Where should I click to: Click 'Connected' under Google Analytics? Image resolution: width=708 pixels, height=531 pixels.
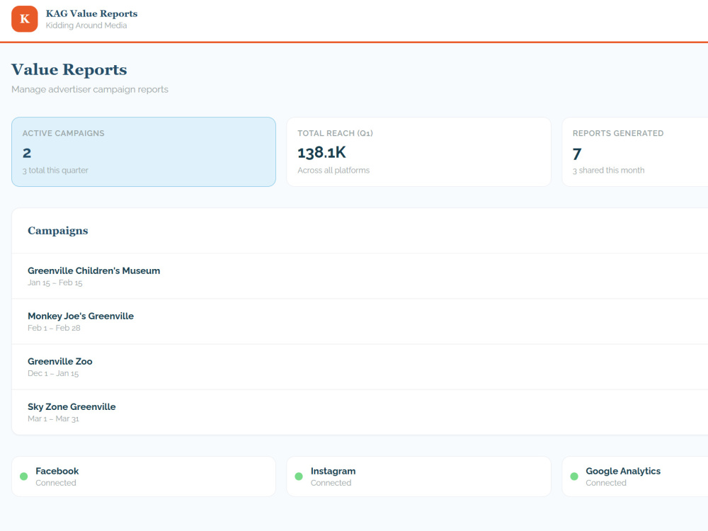[x=606, y=483]
